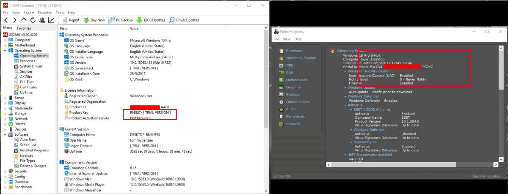Open the AIDA64 Help menu
This screenshot has width=508, height=194.
click(72, 13)
